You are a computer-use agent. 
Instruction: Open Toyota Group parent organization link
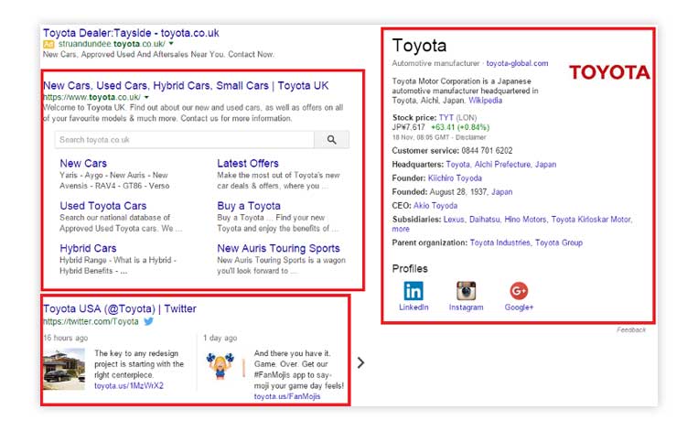pyautogui.click(x=559, y=242)
